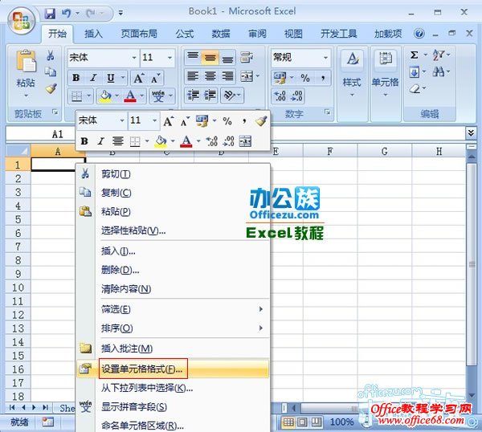The width and height of the screenshot is (482, 432).
Task: Click the 删除(D)... context menu entry
Action: pyautogui.click(x=173, y=270)
